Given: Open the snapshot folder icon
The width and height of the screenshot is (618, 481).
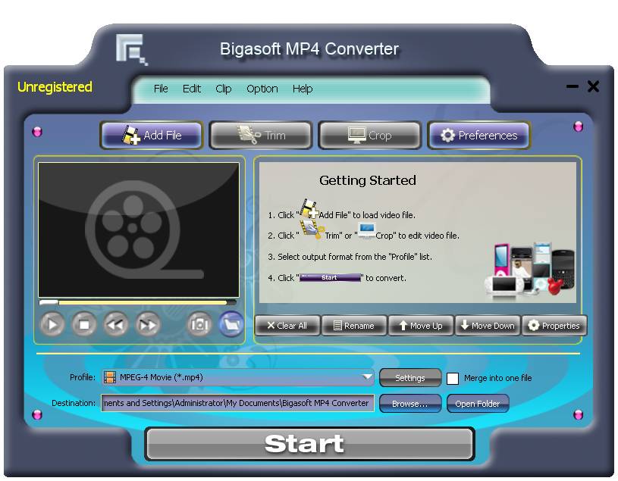Looking at the screenshot, I should [x=231, y=324].
